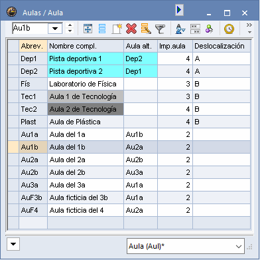
Task: Select the AuF3b abbreviation cell
Action: 33,197
